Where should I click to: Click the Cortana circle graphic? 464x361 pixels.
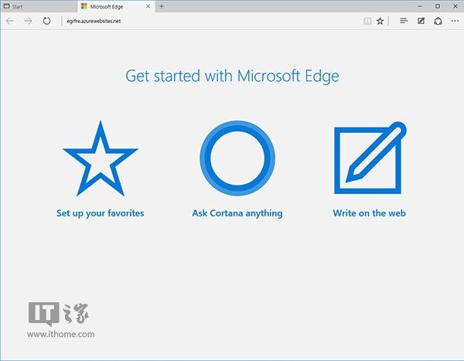[237, 160]
